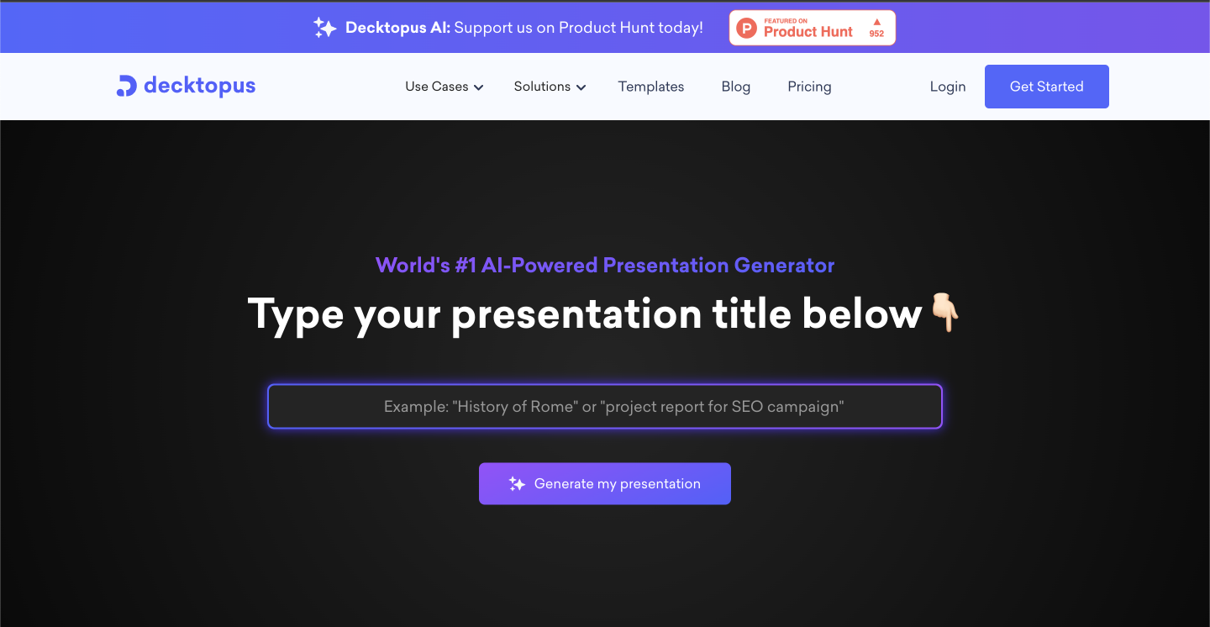Expand the chevron beside Use Cases

[478, 87]
